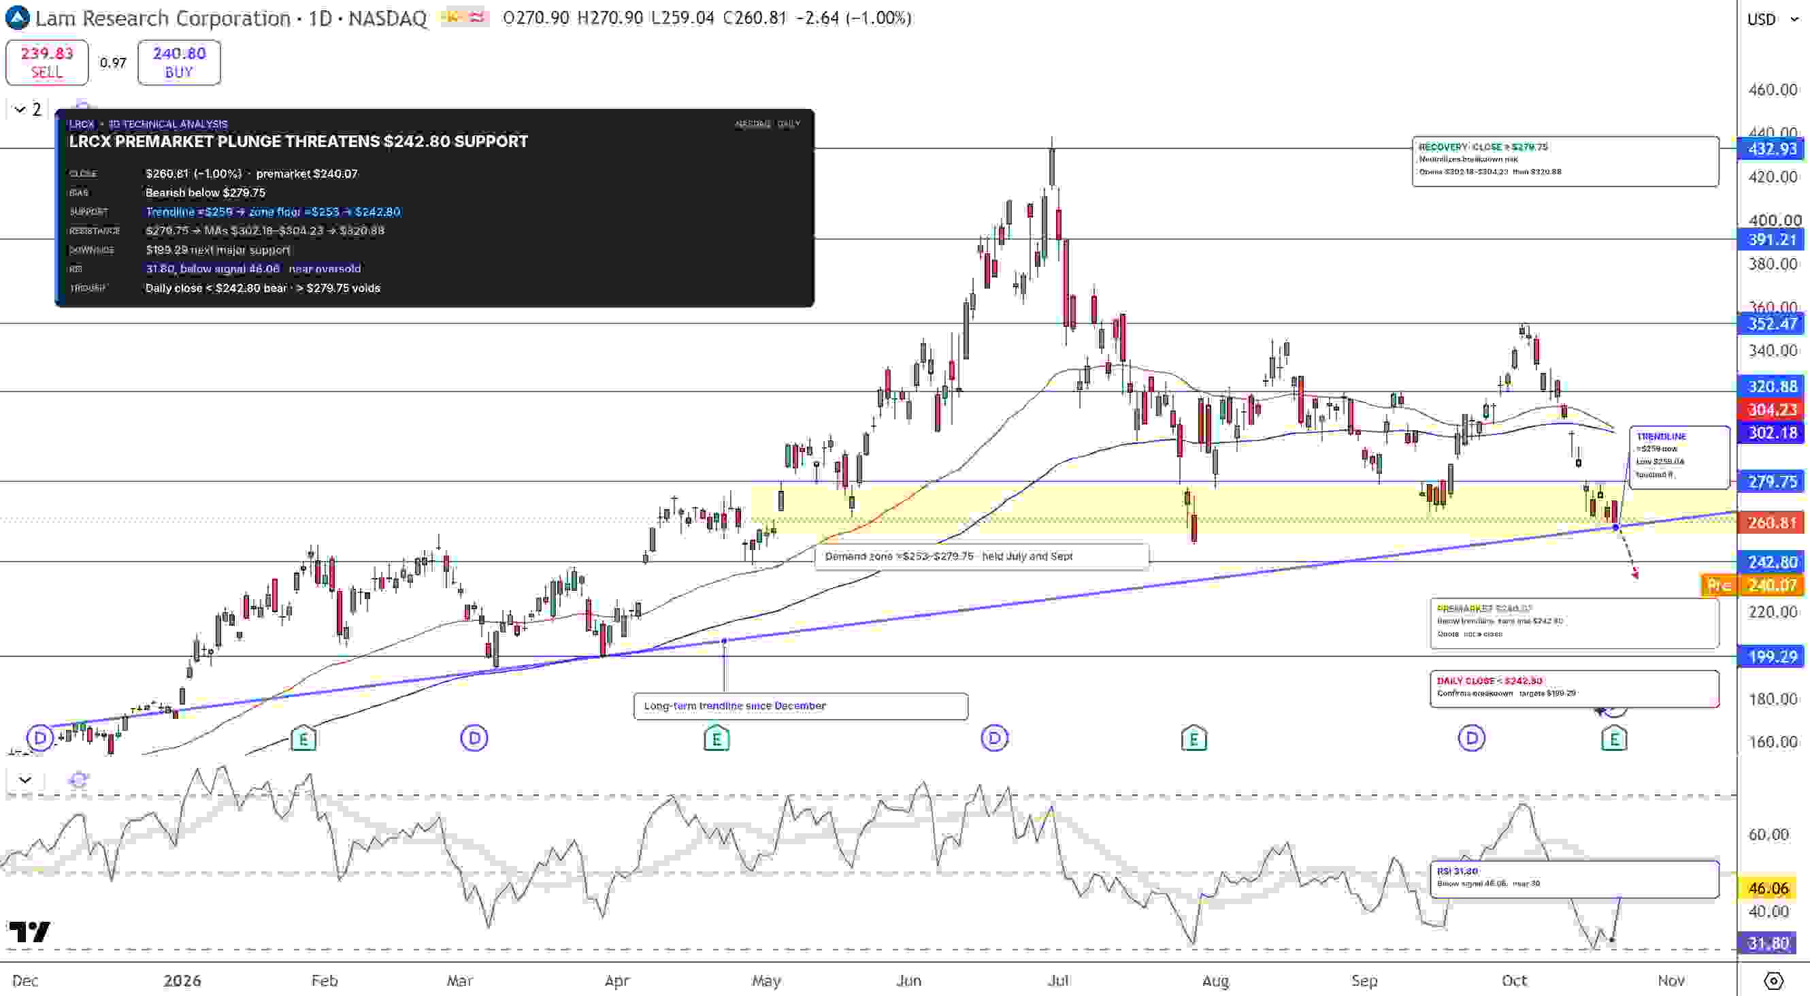Click the 46.06 RSI signal label
The height and width of the screenshot is (996, 1810).
pos(1768,888)
